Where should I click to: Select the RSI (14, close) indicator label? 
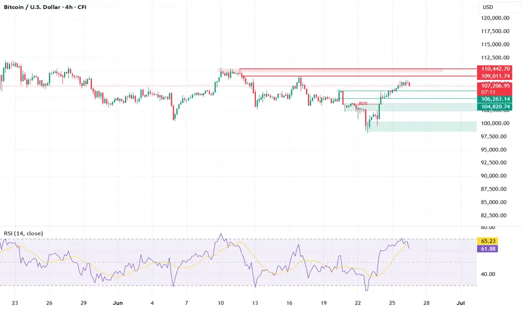point(24,233)
